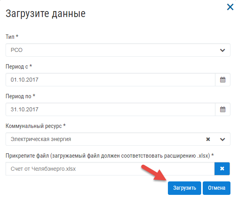236x202 pixels.
Task: Click the Счет от Челябэнерго.xlsx file field
Action: pos(110,169)
